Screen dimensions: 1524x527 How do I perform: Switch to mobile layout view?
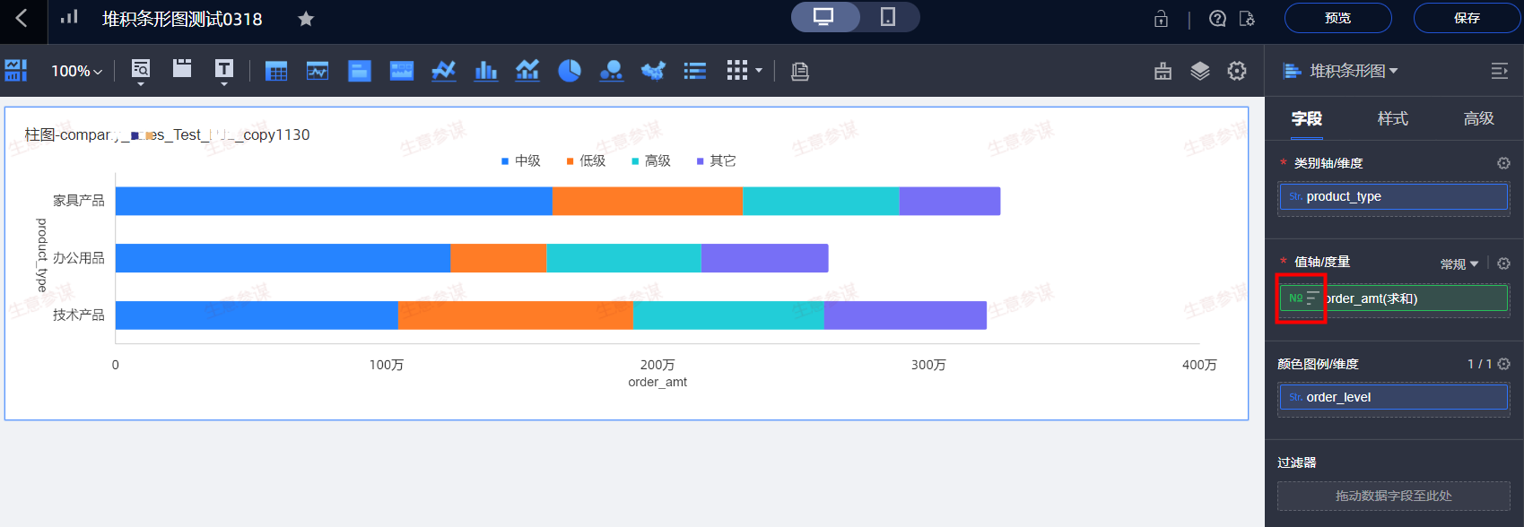coord(887,17)
